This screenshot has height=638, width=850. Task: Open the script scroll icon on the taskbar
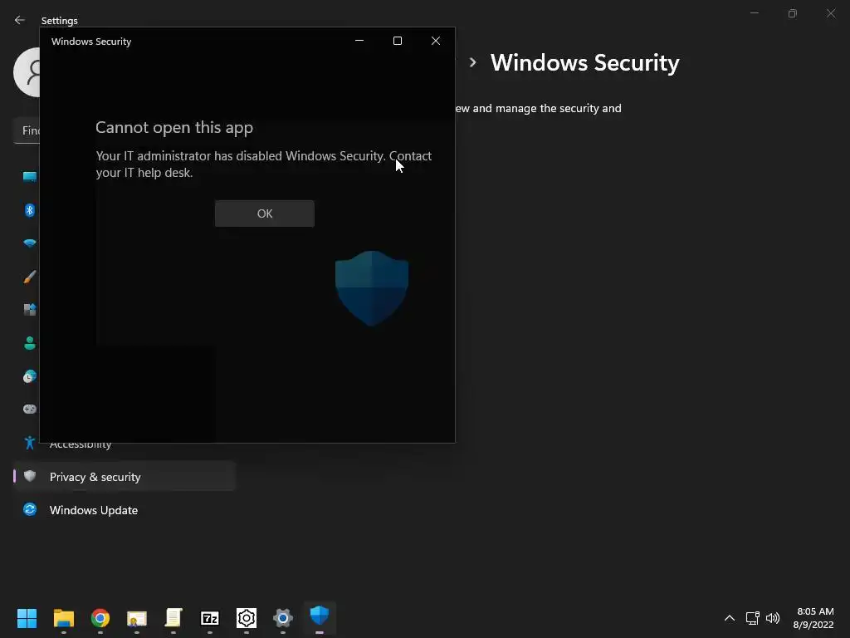[173, 618]
